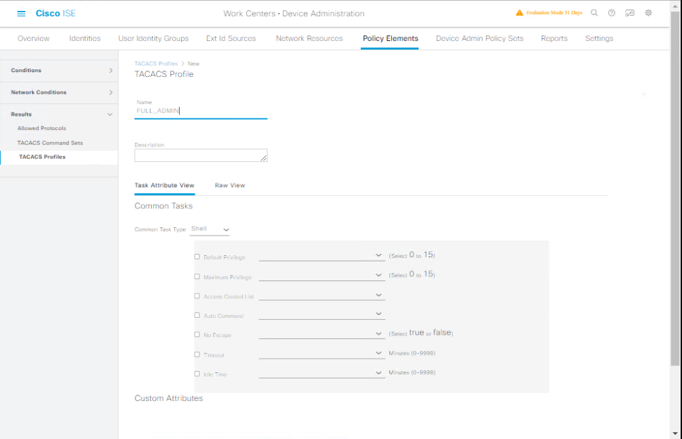Click the Evaluation Mode 51 Days notice
682x439 pixels.
pos(554,13)
